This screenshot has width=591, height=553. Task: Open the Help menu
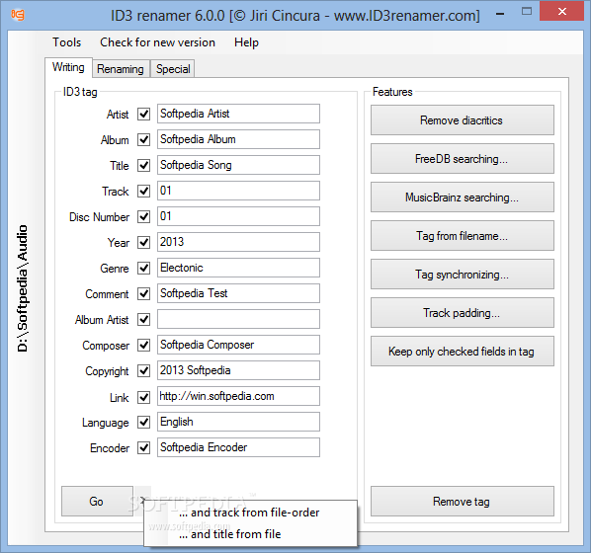coord(246,42)
